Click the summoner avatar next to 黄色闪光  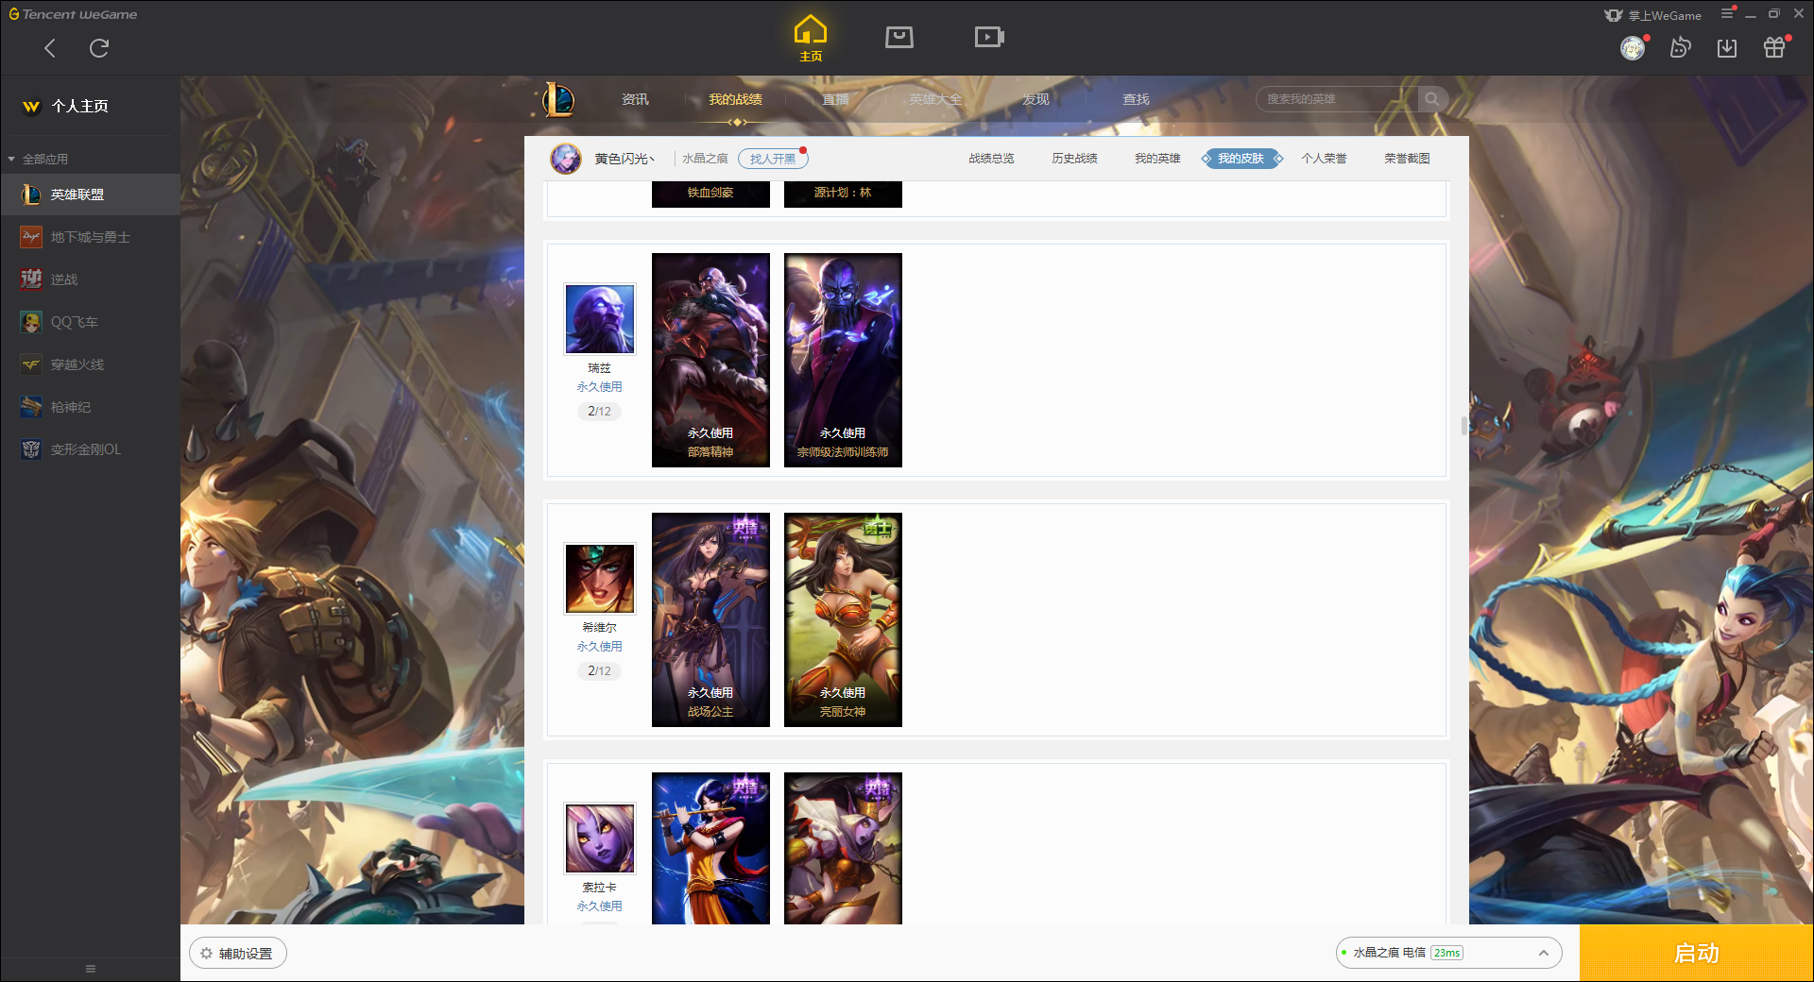coord(566,159)
